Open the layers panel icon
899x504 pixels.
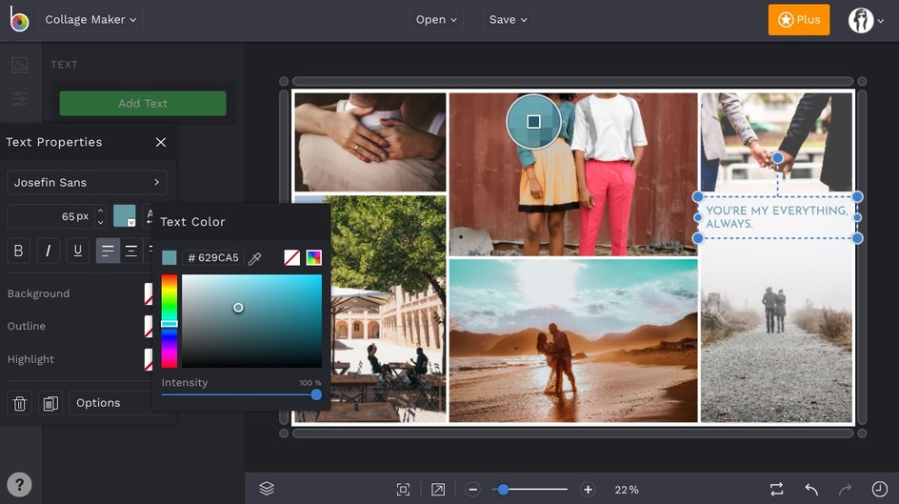267,489
